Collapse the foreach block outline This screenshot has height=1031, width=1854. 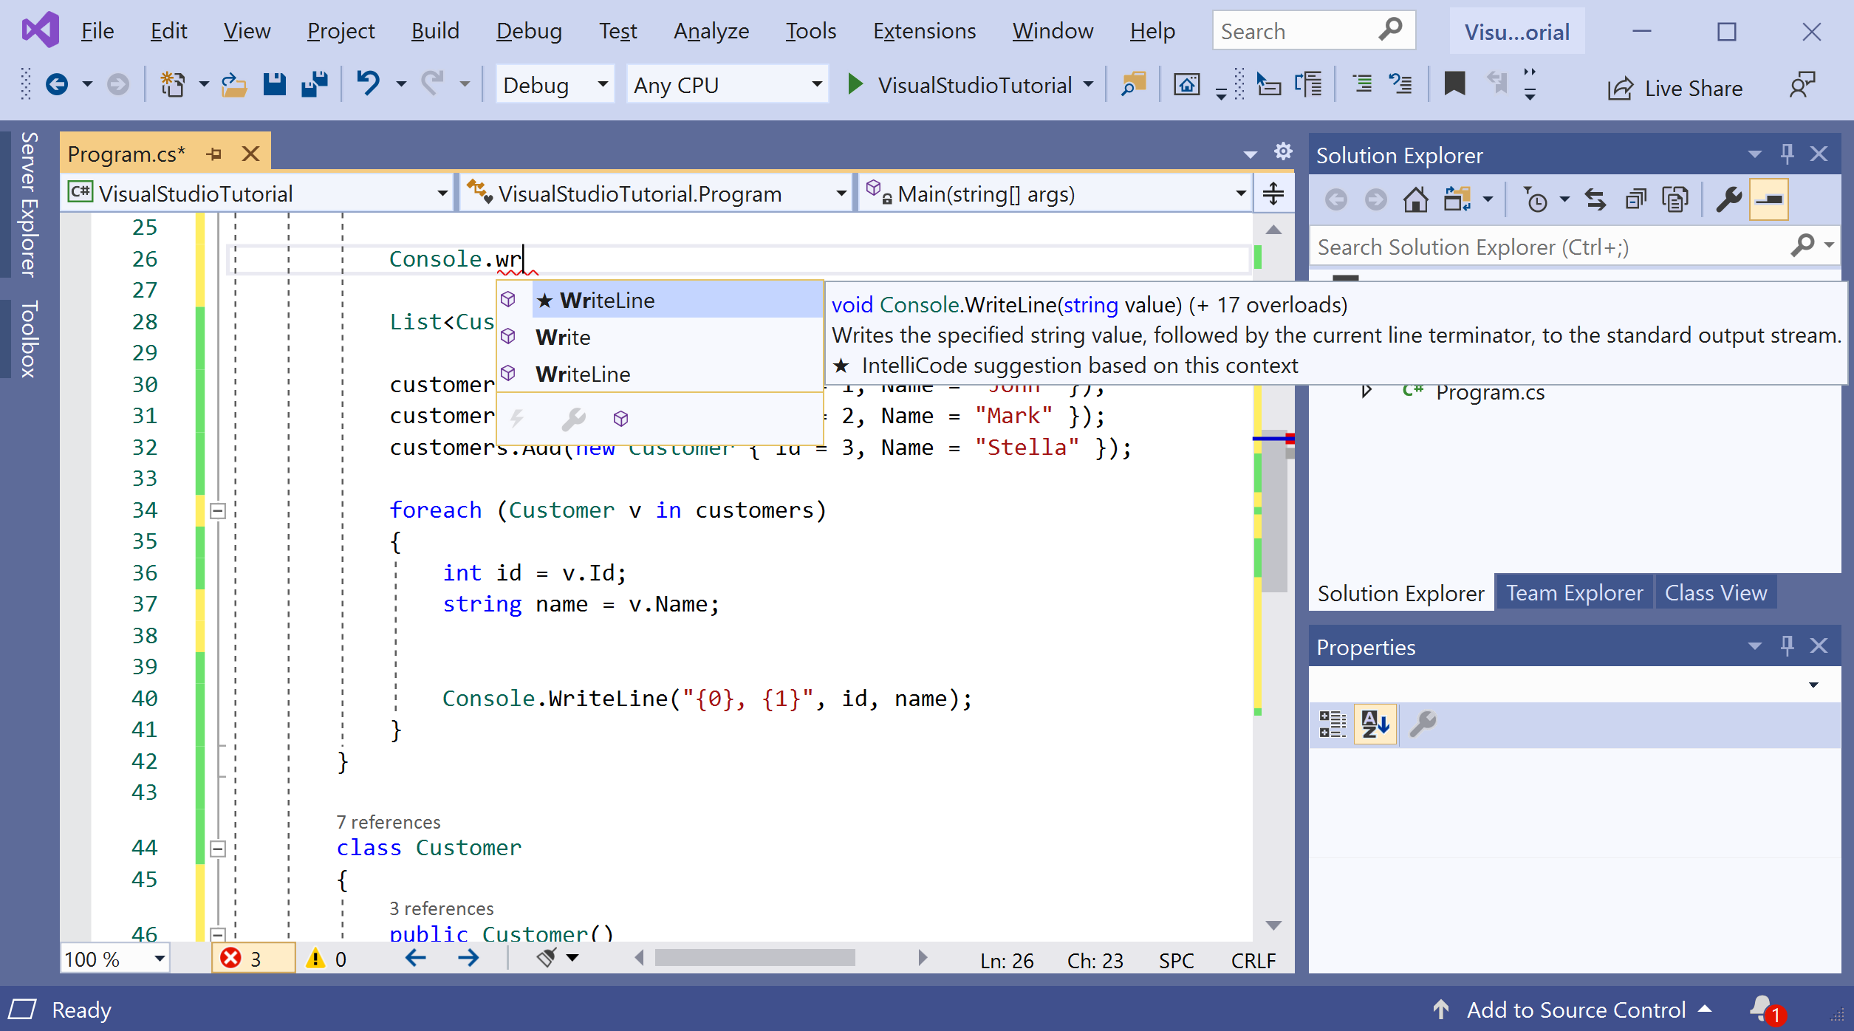[x=218, y=510]
